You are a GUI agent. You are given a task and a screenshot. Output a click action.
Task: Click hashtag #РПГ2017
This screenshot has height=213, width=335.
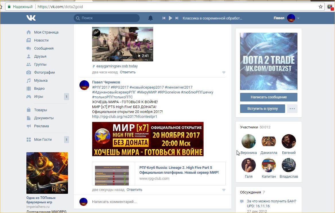point(101,87)
